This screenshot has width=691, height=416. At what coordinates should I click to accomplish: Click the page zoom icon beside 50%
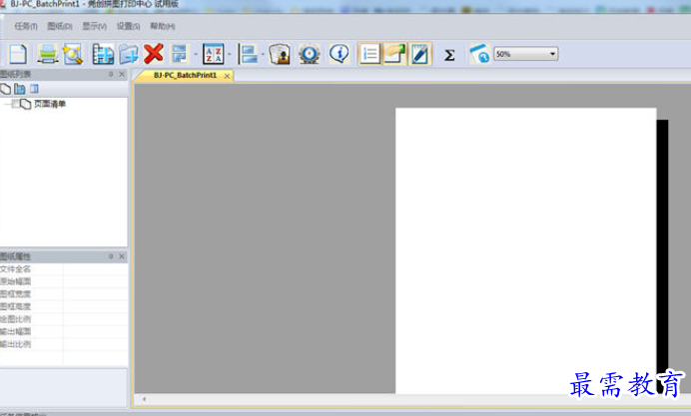[x=480, y=54]
